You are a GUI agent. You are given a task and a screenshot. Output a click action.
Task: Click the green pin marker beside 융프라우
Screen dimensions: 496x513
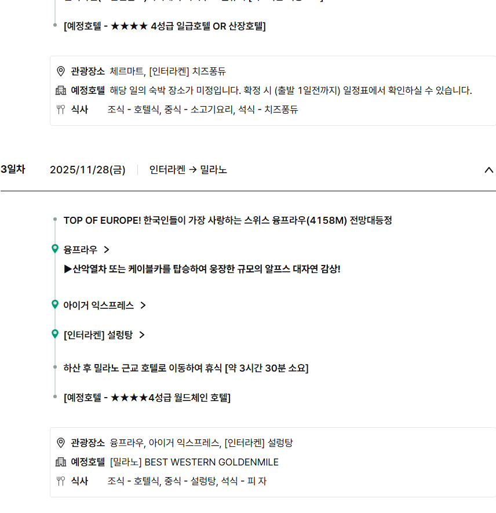point(55,249)
